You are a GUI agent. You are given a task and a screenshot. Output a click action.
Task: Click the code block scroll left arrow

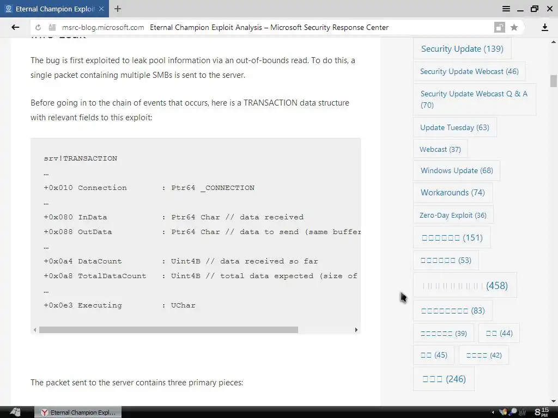coord(34,330)
